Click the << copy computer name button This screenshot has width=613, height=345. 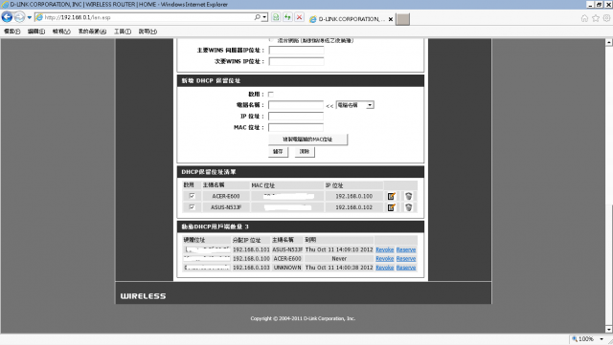(329, 106)
